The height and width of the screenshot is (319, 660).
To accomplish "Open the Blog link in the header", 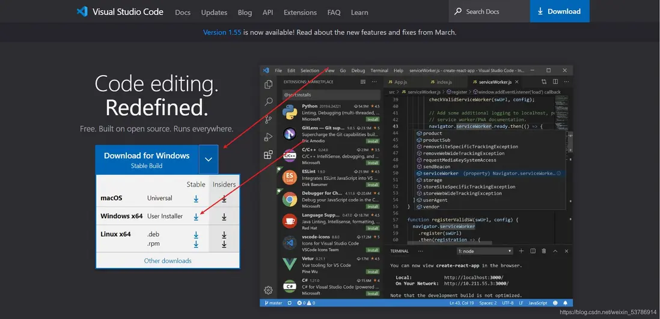I will 245,13.
